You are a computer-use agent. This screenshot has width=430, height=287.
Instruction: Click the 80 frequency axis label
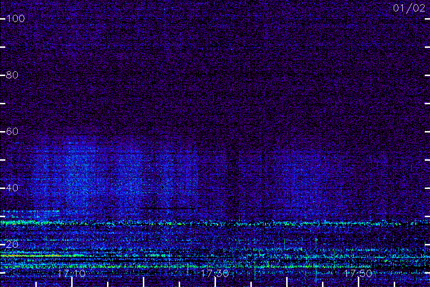click(x=12, y=75)
